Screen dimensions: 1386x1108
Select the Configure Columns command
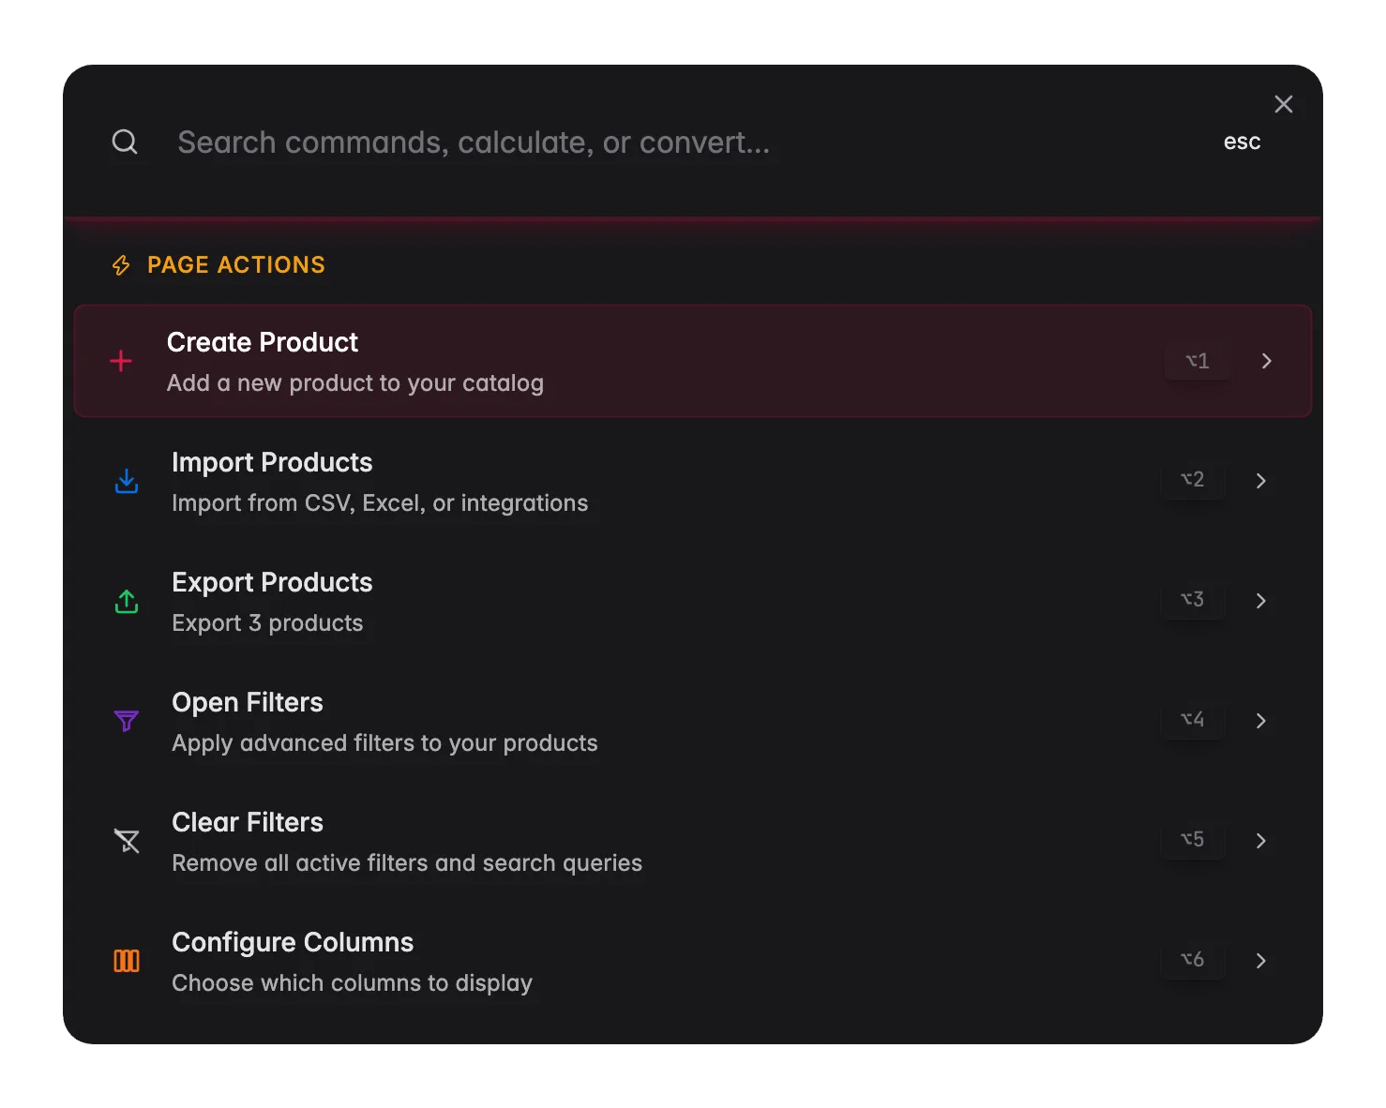pyautogui.click(x=693, y=961)
